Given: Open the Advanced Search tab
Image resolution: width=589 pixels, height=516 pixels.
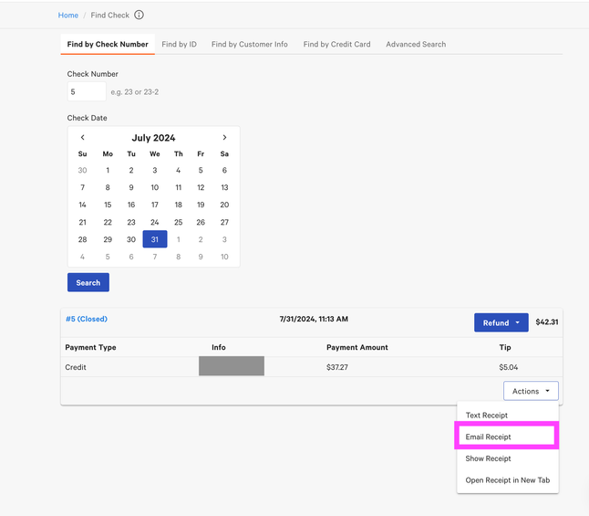Looking at the screenshot, I should pyautogui.click(x=416, y=44).
